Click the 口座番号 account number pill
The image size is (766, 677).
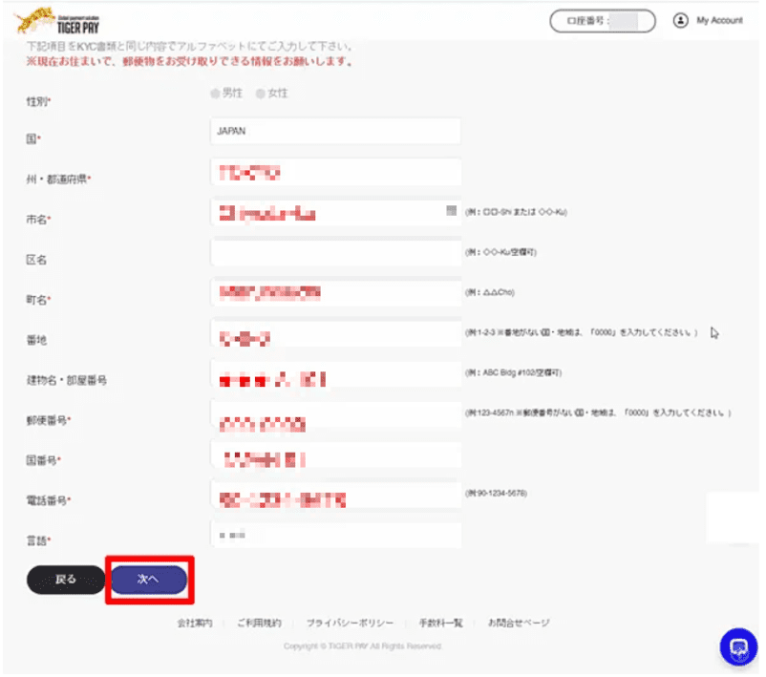(603, 21)
